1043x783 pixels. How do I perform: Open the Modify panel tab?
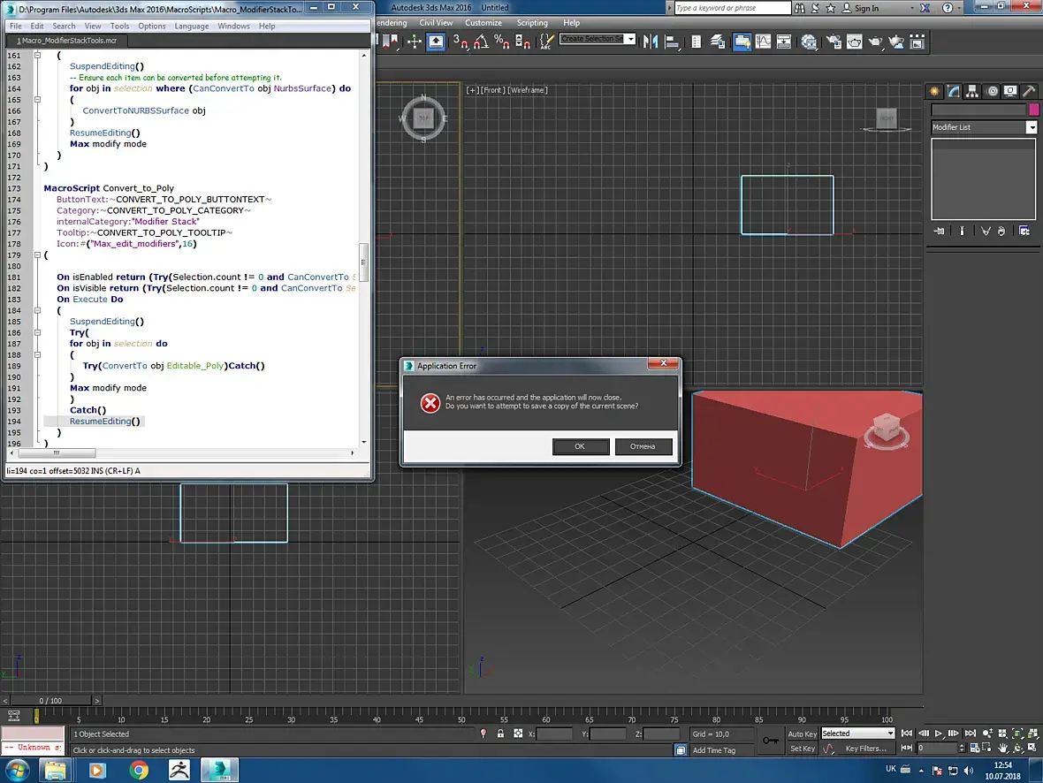954,91
